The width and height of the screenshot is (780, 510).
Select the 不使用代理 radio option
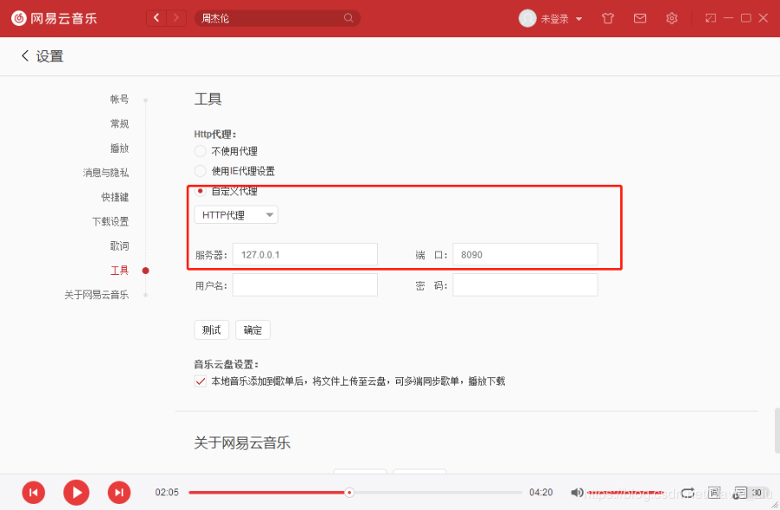point(200,150)
